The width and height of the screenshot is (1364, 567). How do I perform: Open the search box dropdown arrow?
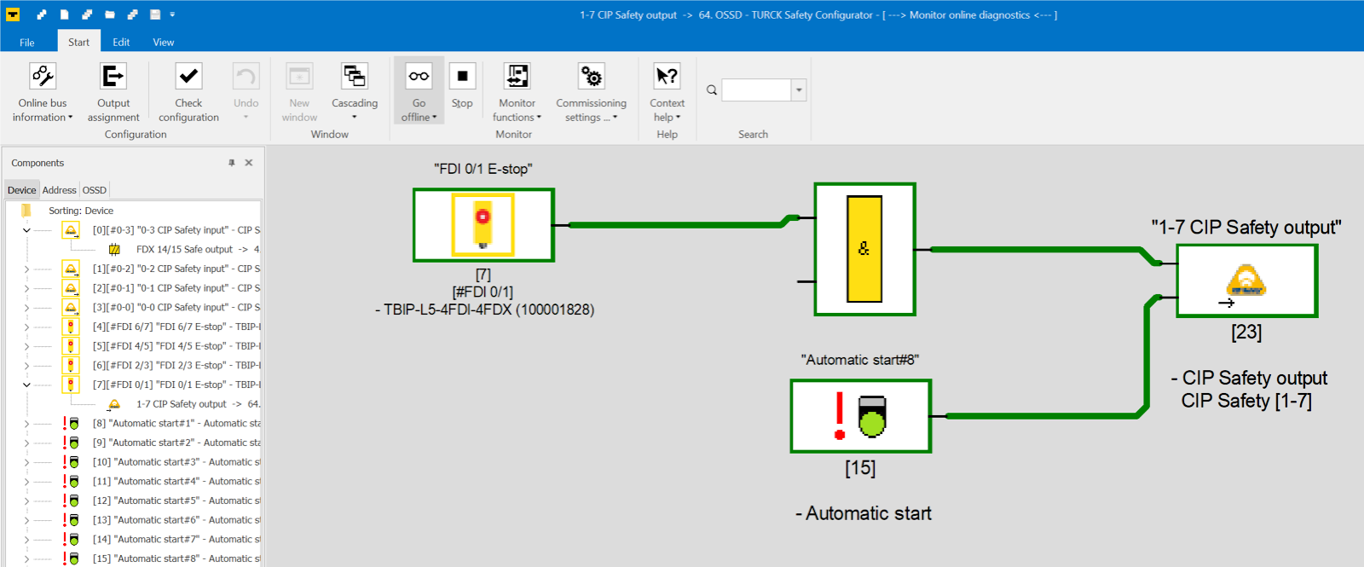point(799,90)
